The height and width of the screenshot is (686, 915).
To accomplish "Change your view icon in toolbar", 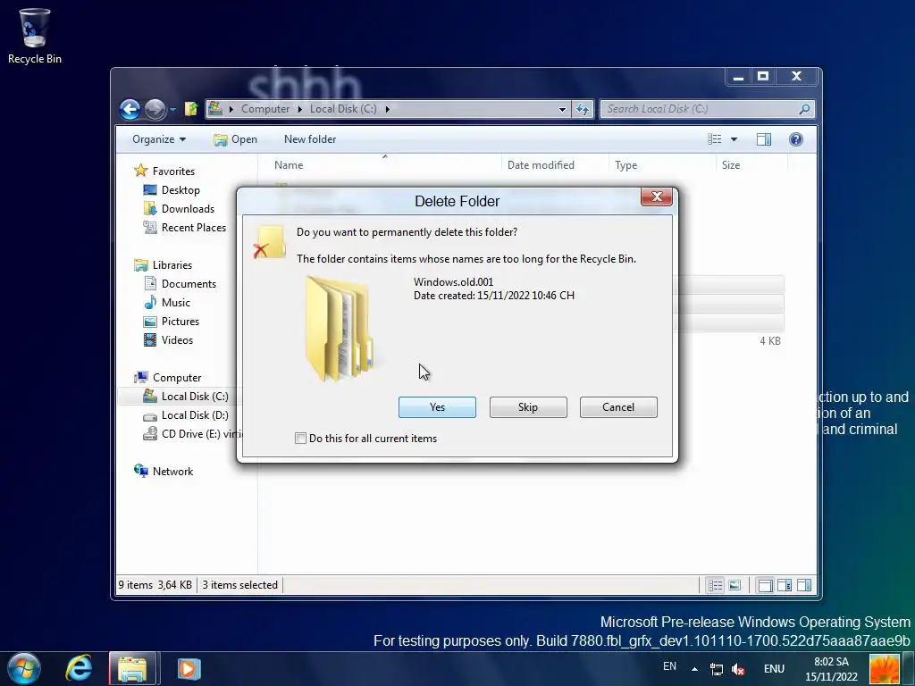I will click(x=714, y=139).
